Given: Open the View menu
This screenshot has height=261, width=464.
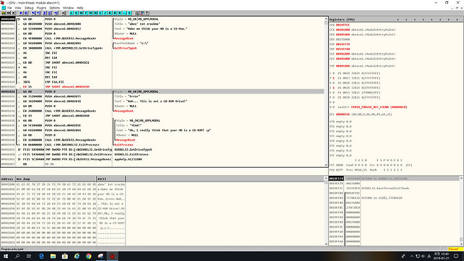Looking at the screenshot, I should tap(18, 8).
